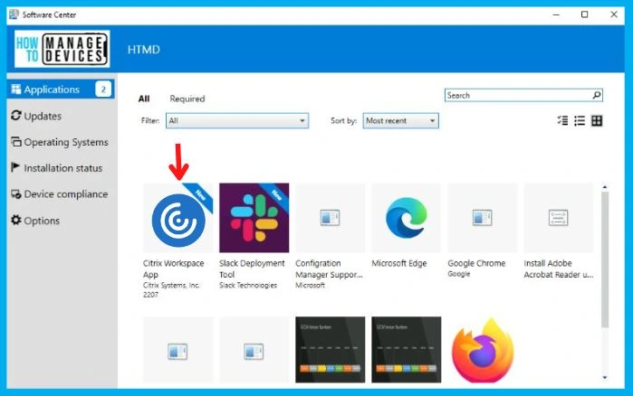Click the Operating Systems sidebar icon
This screenshot has width=633, height=396.
coord(15,142)
